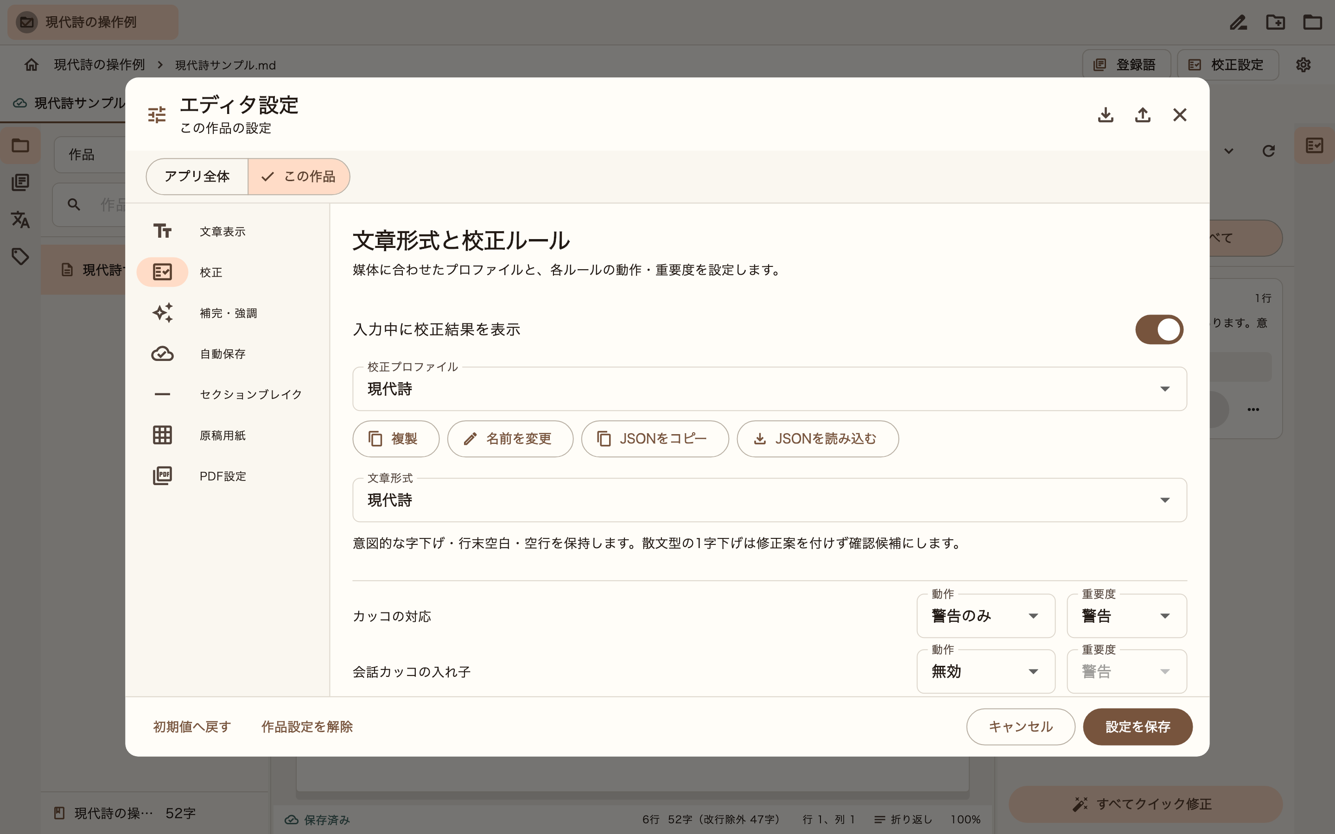Image resolution: width=1335 pixels, height=834 pixels.
Task: Save with 設定を保存 button
Action: (x=1138, y=727)
